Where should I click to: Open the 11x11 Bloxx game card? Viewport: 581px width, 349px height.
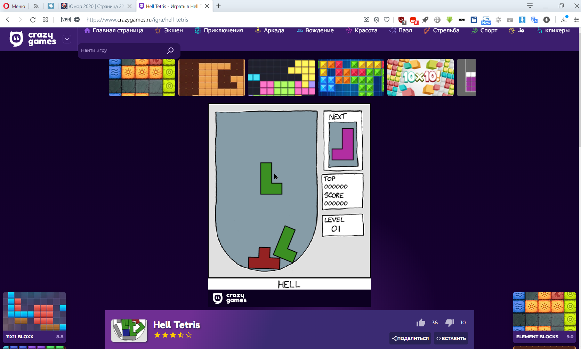point(34,317)
